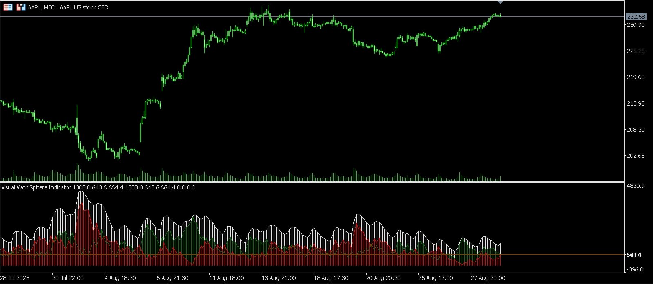Click the 213.95 price axis label

pyautogui.click(x=636, y=103)
